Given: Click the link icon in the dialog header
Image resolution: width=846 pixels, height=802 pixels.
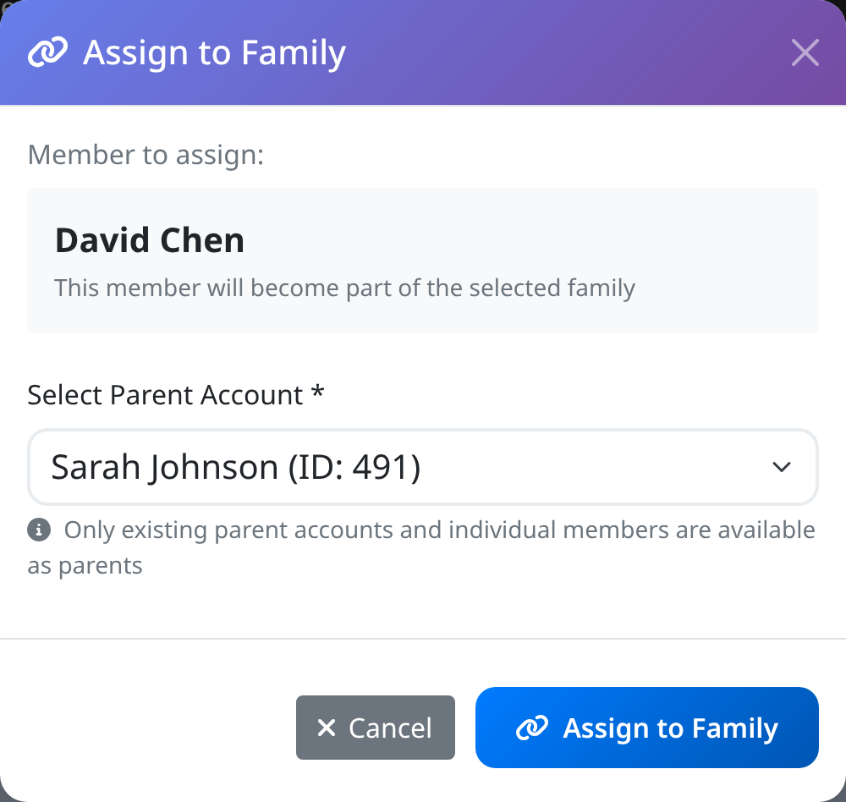Looking at the screenshot, I should (x=47, y=52).
